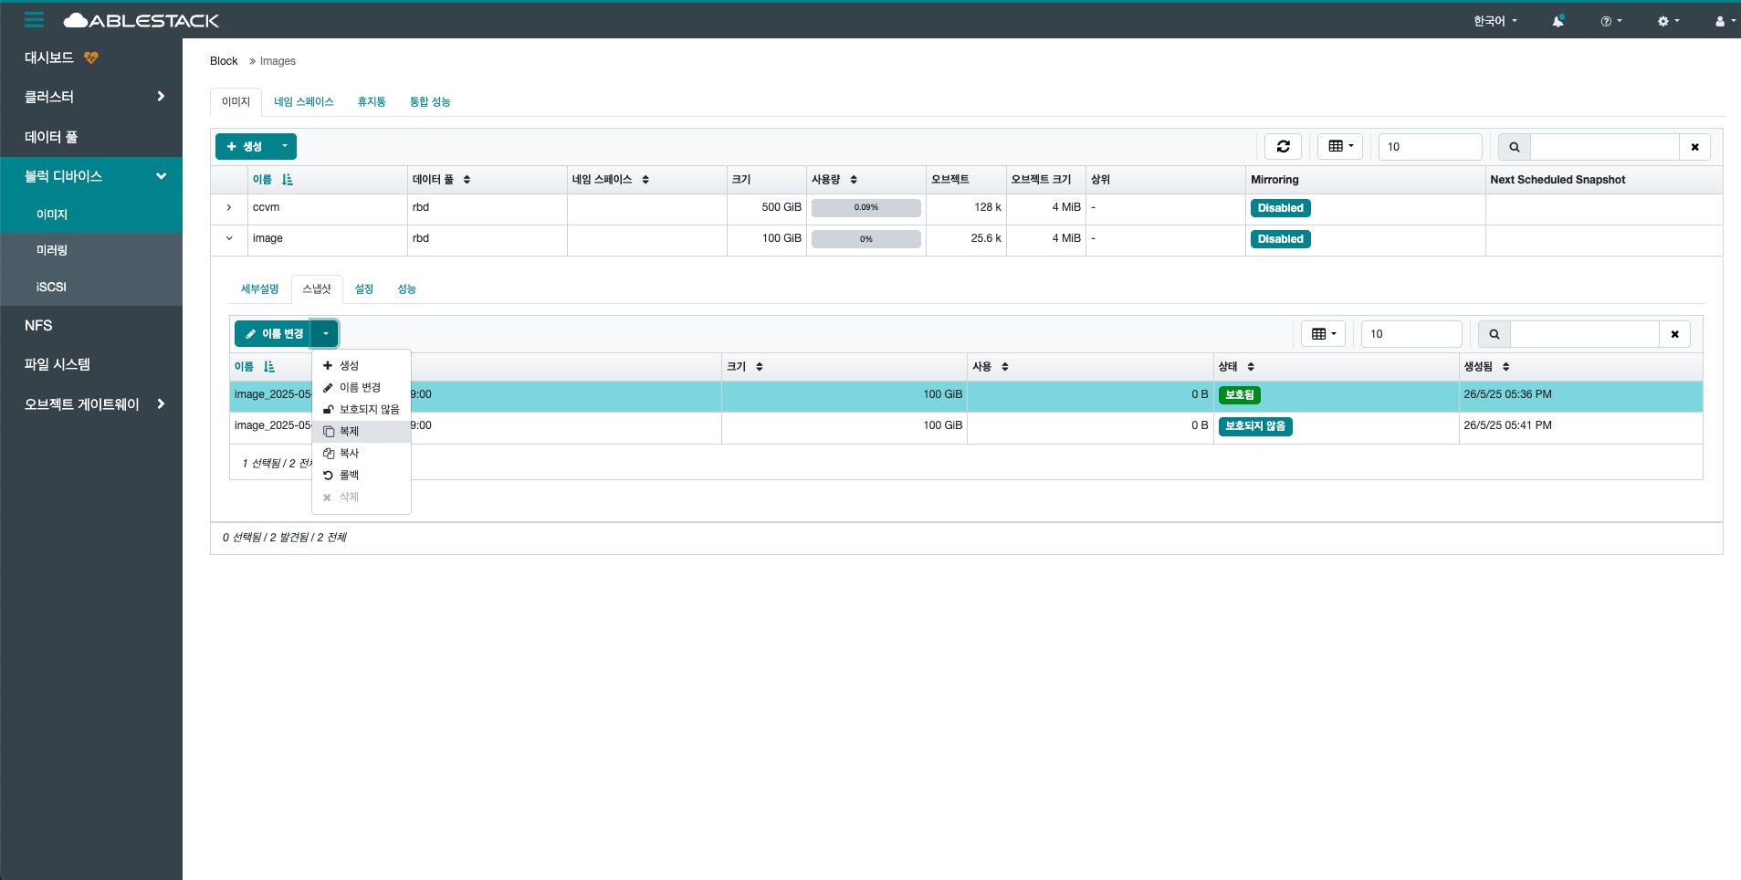Toggle sorting on the 이름 column
The width and height of the screenshot is (1741, 880).
263,179
